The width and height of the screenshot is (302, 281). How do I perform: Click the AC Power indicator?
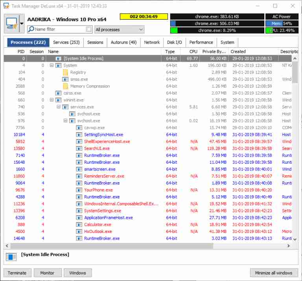pos(282,17)
